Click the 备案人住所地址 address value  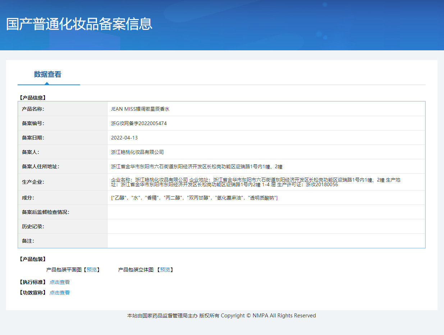197,166
